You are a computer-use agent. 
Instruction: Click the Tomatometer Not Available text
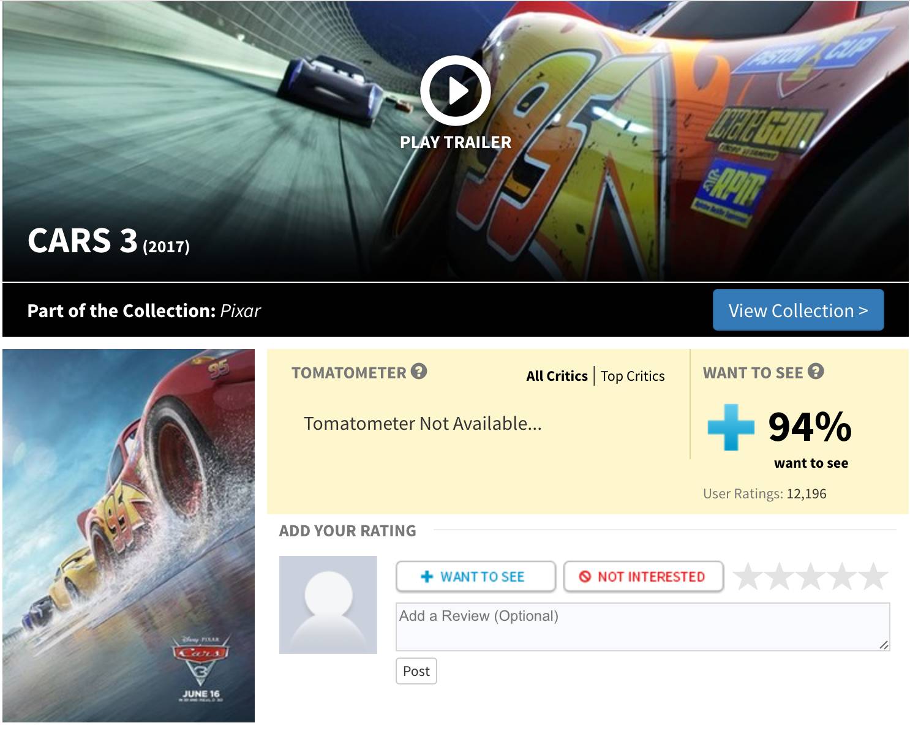tap(423, 424)
